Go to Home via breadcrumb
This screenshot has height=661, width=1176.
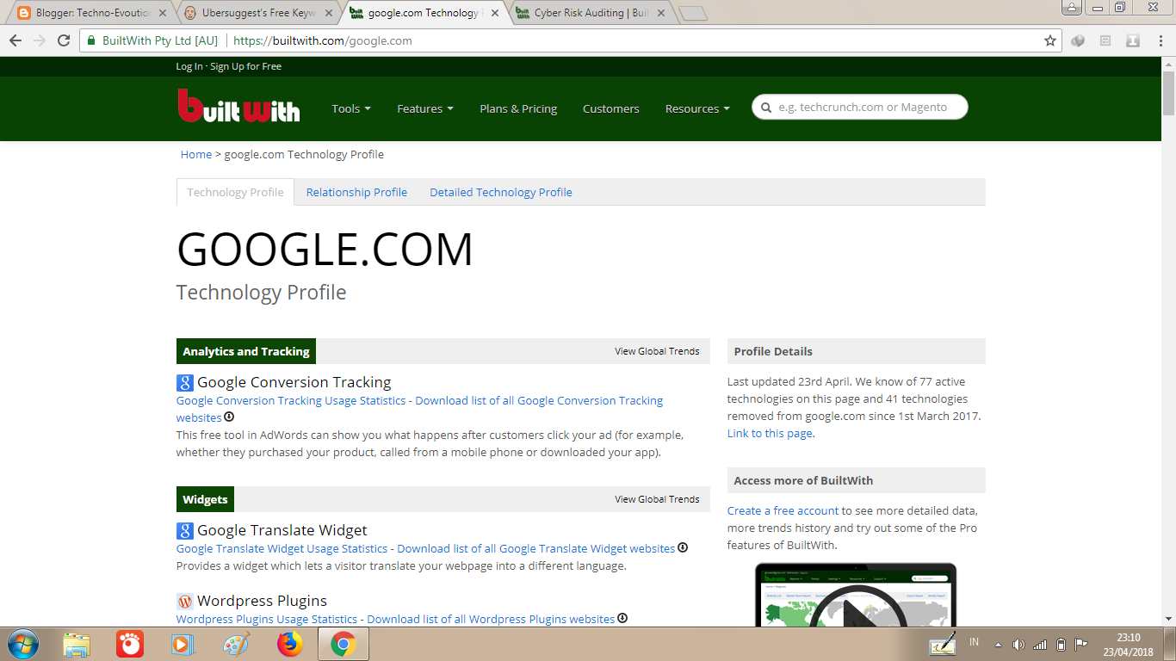tap(196, 154)
